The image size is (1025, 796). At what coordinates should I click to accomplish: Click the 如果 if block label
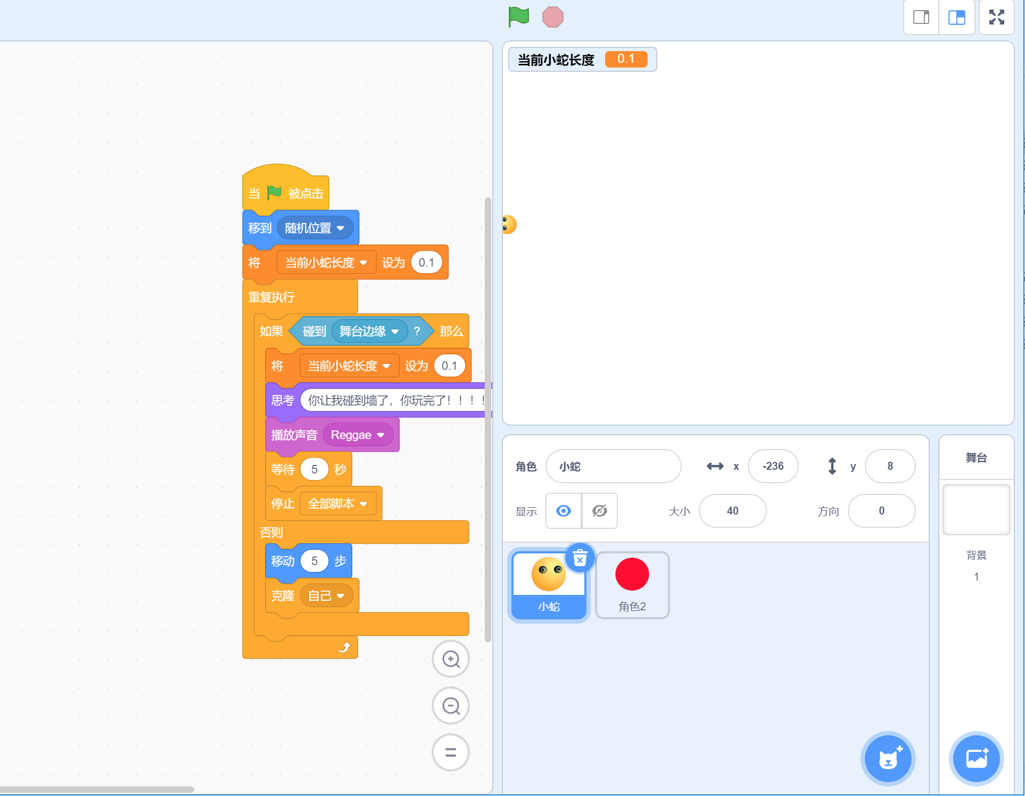click(271, 331)
